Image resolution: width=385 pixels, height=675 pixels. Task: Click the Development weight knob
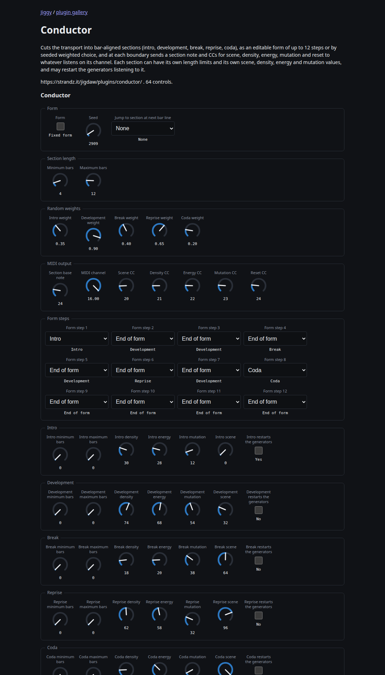coord(93,236)
